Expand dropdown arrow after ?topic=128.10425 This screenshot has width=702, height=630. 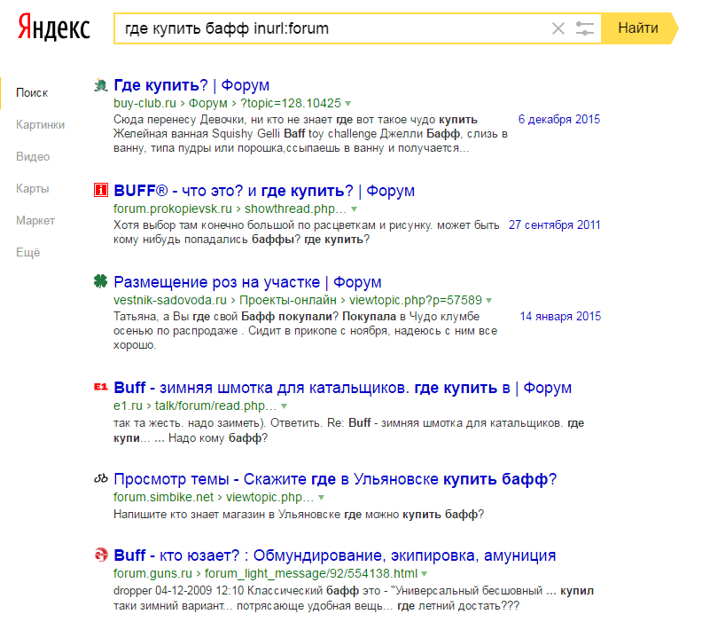coord(347,104)
